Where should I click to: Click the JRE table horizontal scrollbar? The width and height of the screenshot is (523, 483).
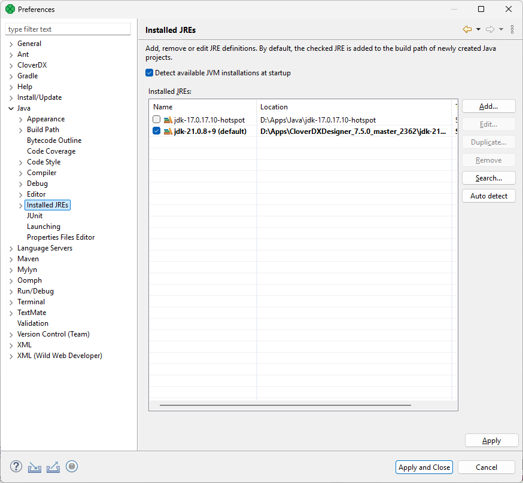coord(285,405)
